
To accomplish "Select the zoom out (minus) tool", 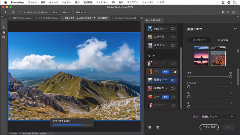I will pyautogui.click(x=4, y=28).
